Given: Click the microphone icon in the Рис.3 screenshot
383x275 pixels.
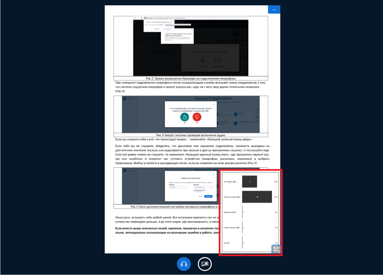Looking at the screenshot, I should 202,59.
